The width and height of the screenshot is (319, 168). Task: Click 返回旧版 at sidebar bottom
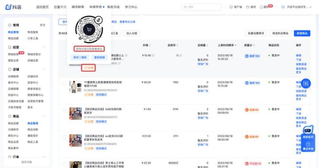(x=27, y=162)
